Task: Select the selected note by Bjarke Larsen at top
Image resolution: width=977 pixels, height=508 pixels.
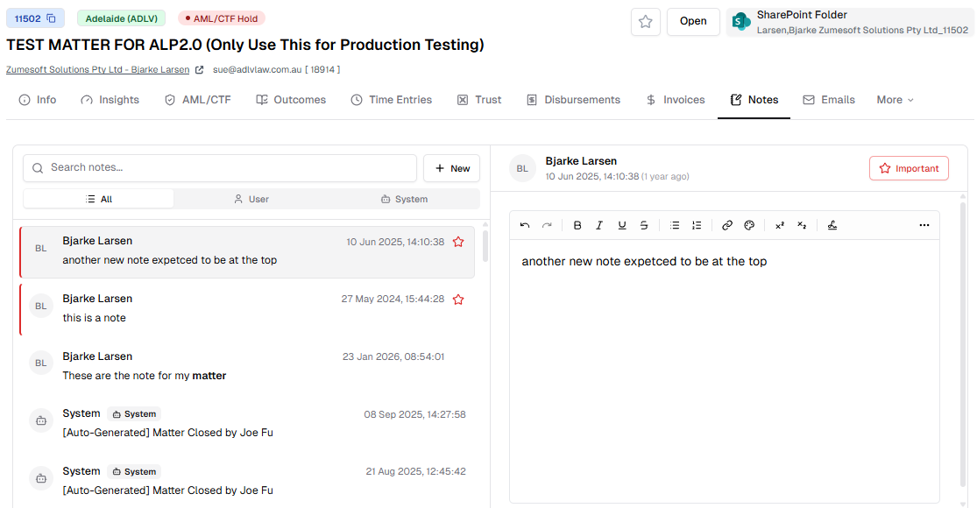Action: 247,251
